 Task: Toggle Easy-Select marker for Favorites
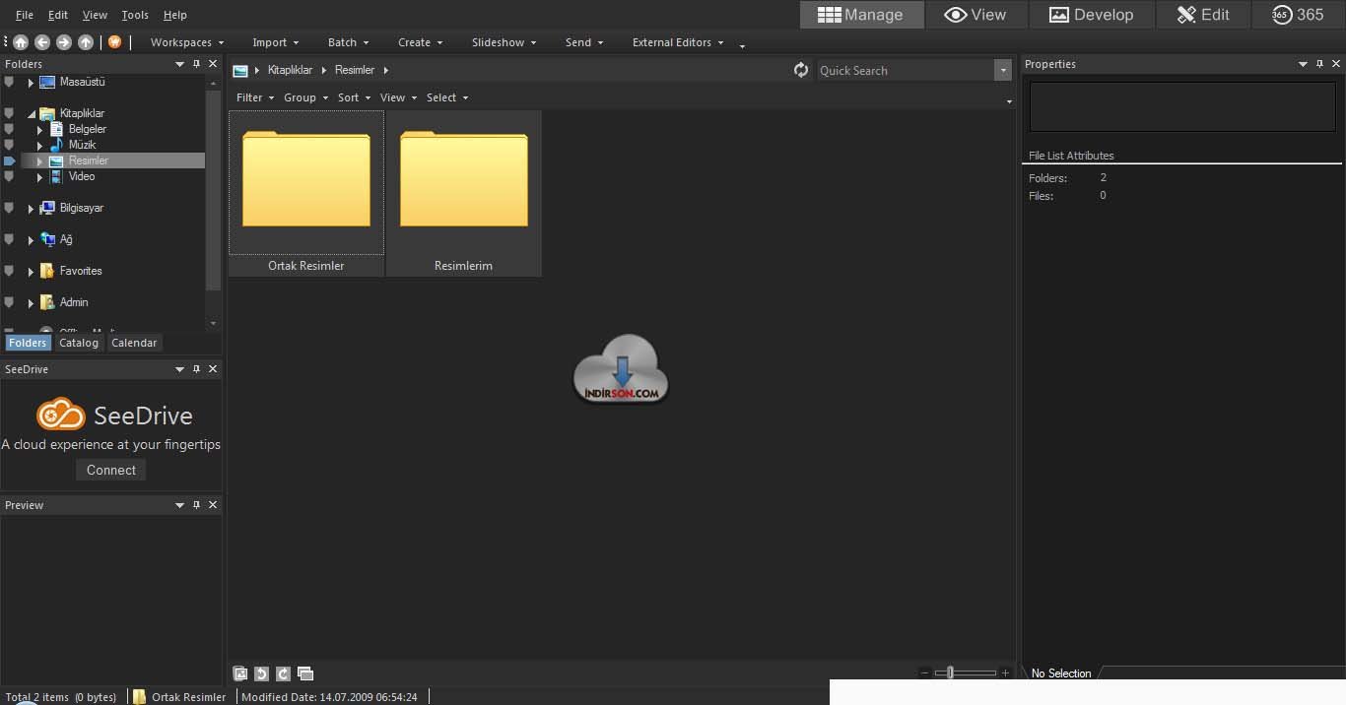click(9, 271)
